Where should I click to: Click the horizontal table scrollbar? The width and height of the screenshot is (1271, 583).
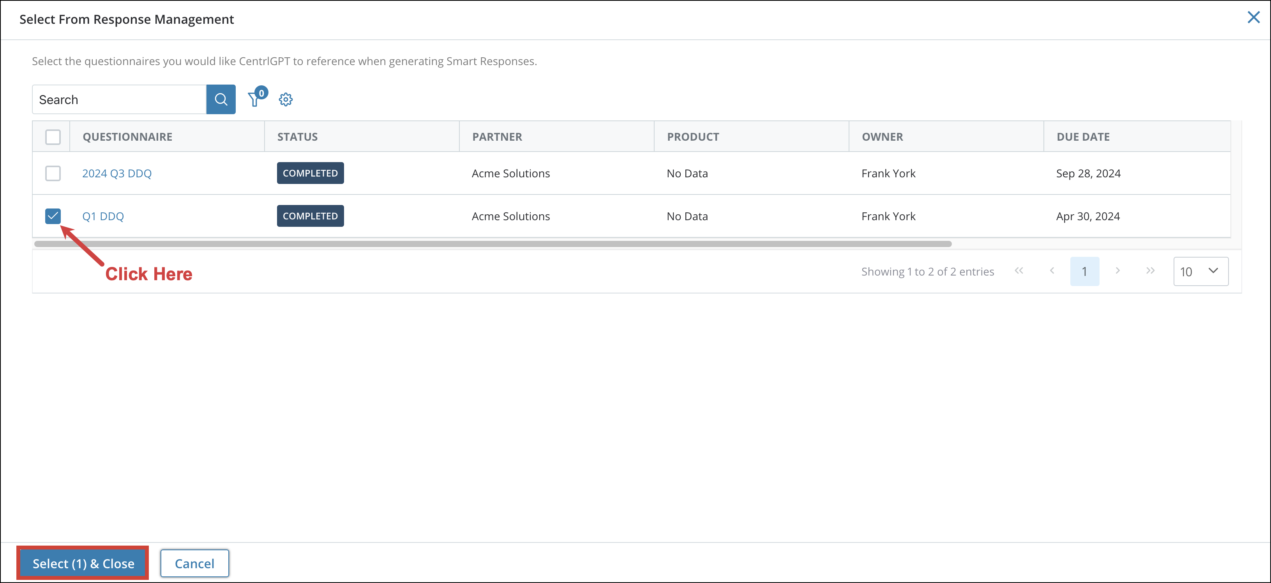point(493,244)
